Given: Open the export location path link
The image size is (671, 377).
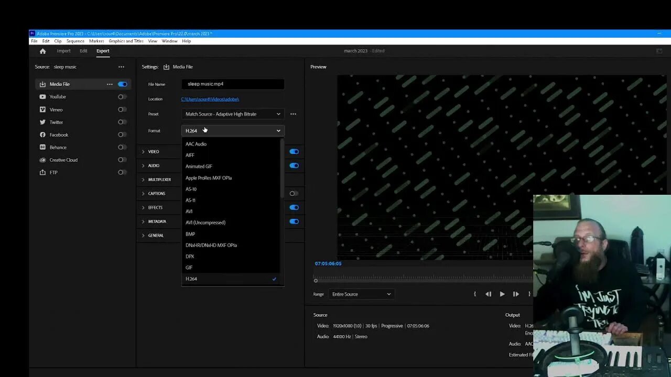Looking at the screenshot, I should click(210, 99).
